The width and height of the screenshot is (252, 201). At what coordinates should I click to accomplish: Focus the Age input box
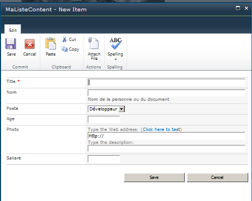[104, 120]
